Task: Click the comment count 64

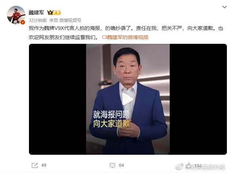Action: [121, 165]
